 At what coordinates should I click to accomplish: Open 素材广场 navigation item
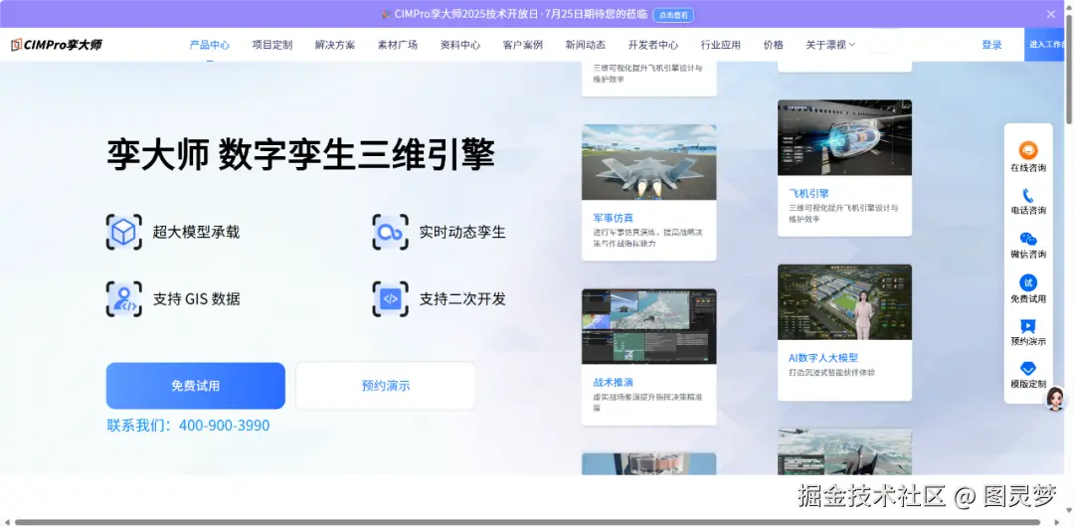[x=397, y=45]
